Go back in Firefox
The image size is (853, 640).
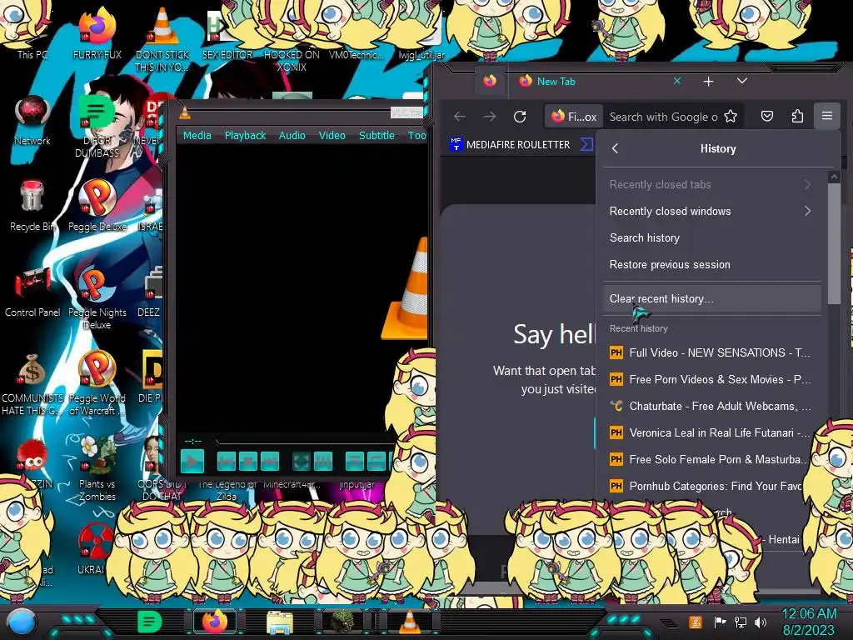460,117
